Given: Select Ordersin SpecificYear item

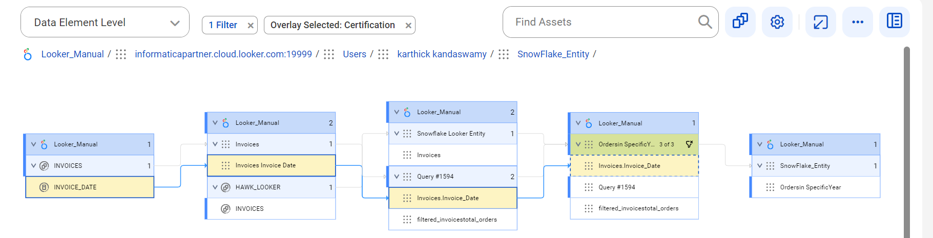Looking at the screenshot, I should point(815,187).
